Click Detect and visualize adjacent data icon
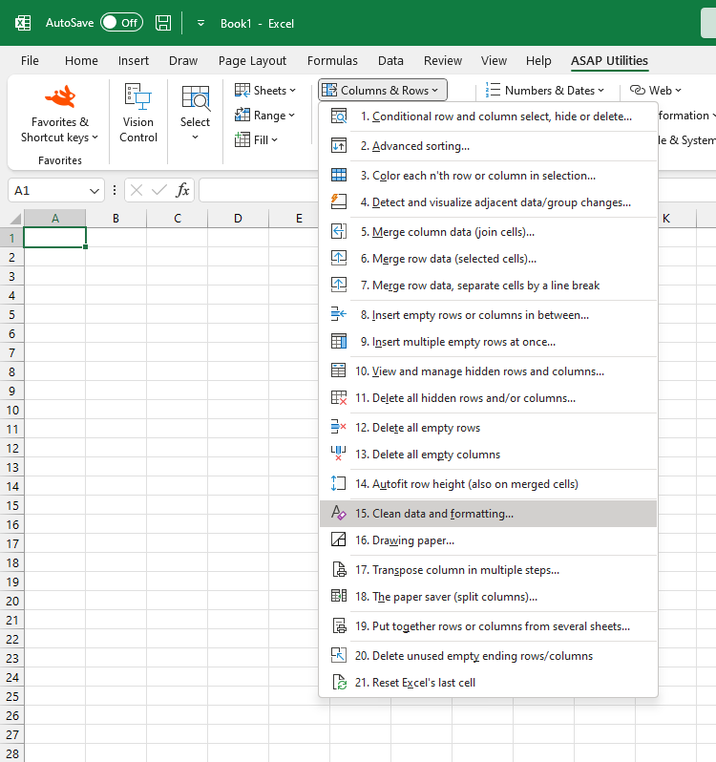Screen dimensions: 716x762 339,202
